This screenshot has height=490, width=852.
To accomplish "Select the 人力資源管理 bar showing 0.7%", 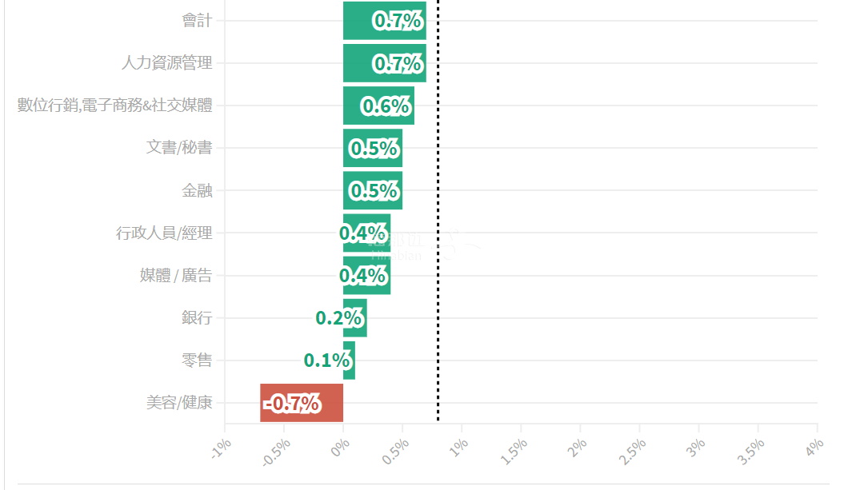I will (384, 63).
